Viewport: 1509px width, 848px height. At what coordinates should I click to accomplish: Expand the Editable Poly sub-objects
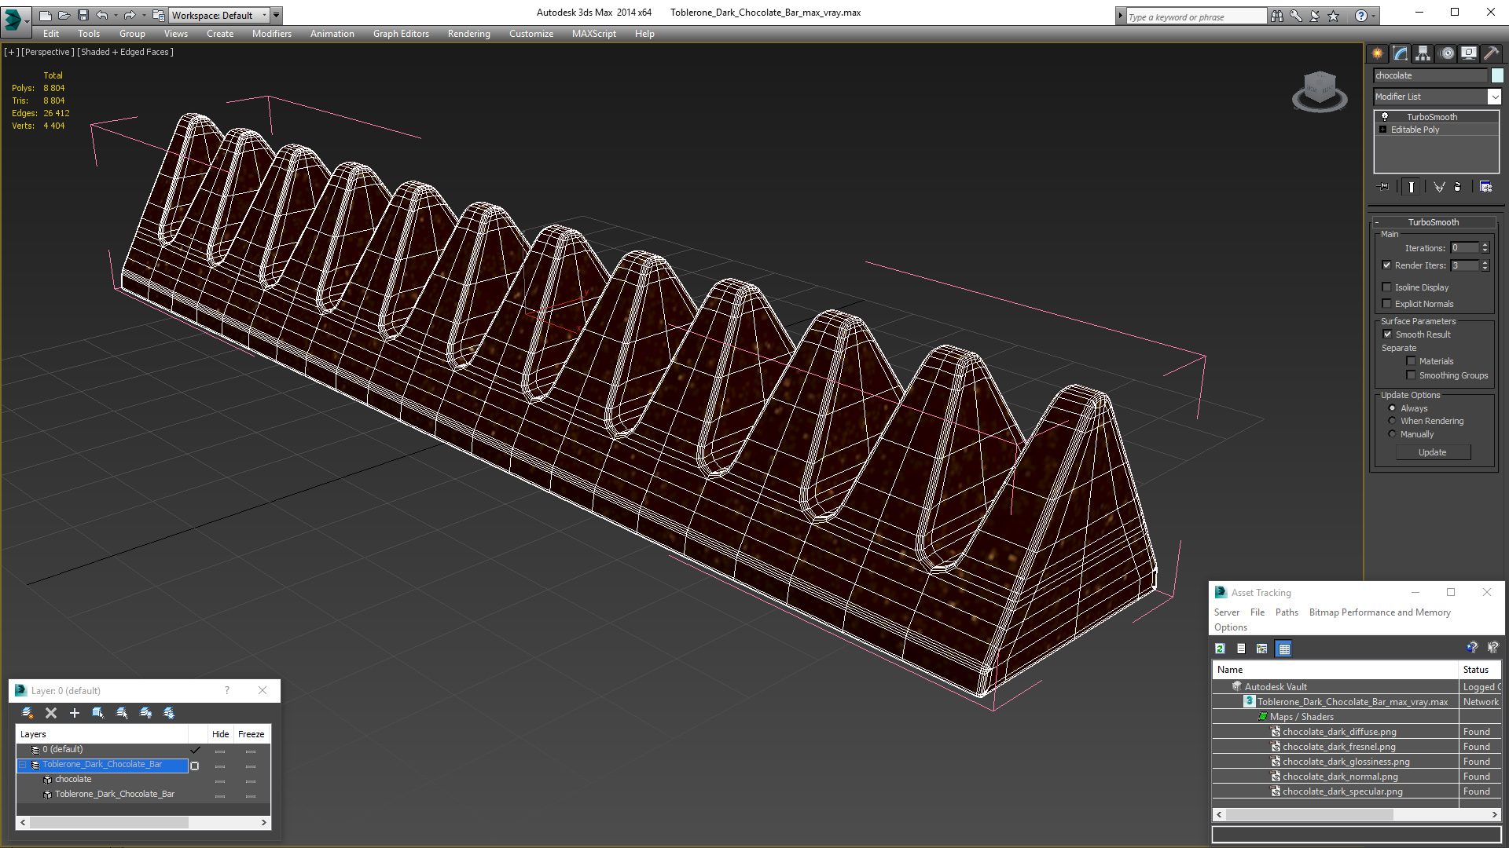(1383, 130)
